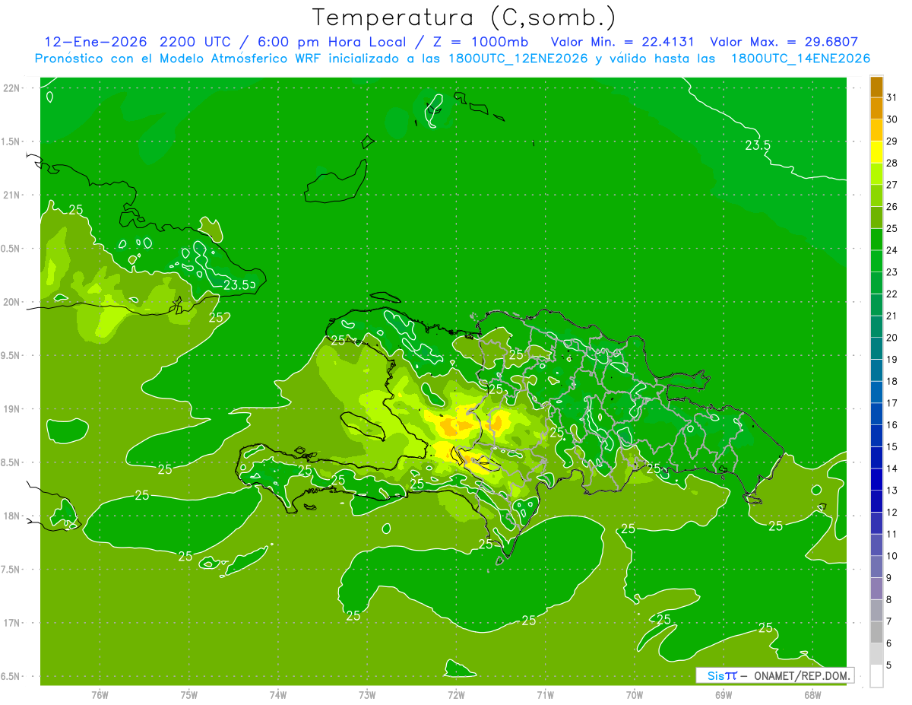Click the "72W" longitude axis label
The height and width of the screenshot is (705, 912).
[456, 695]
